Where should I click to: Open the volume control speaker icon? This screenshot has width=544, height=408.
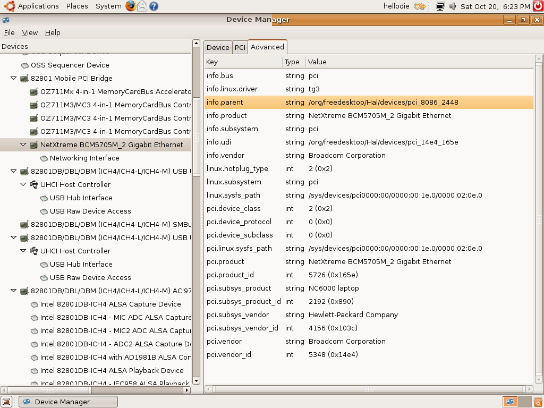point(453,6)
